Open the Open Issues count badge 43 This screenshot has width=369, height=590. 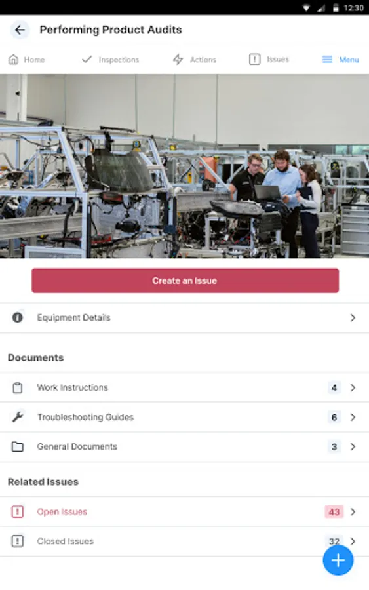click(334, 512)
